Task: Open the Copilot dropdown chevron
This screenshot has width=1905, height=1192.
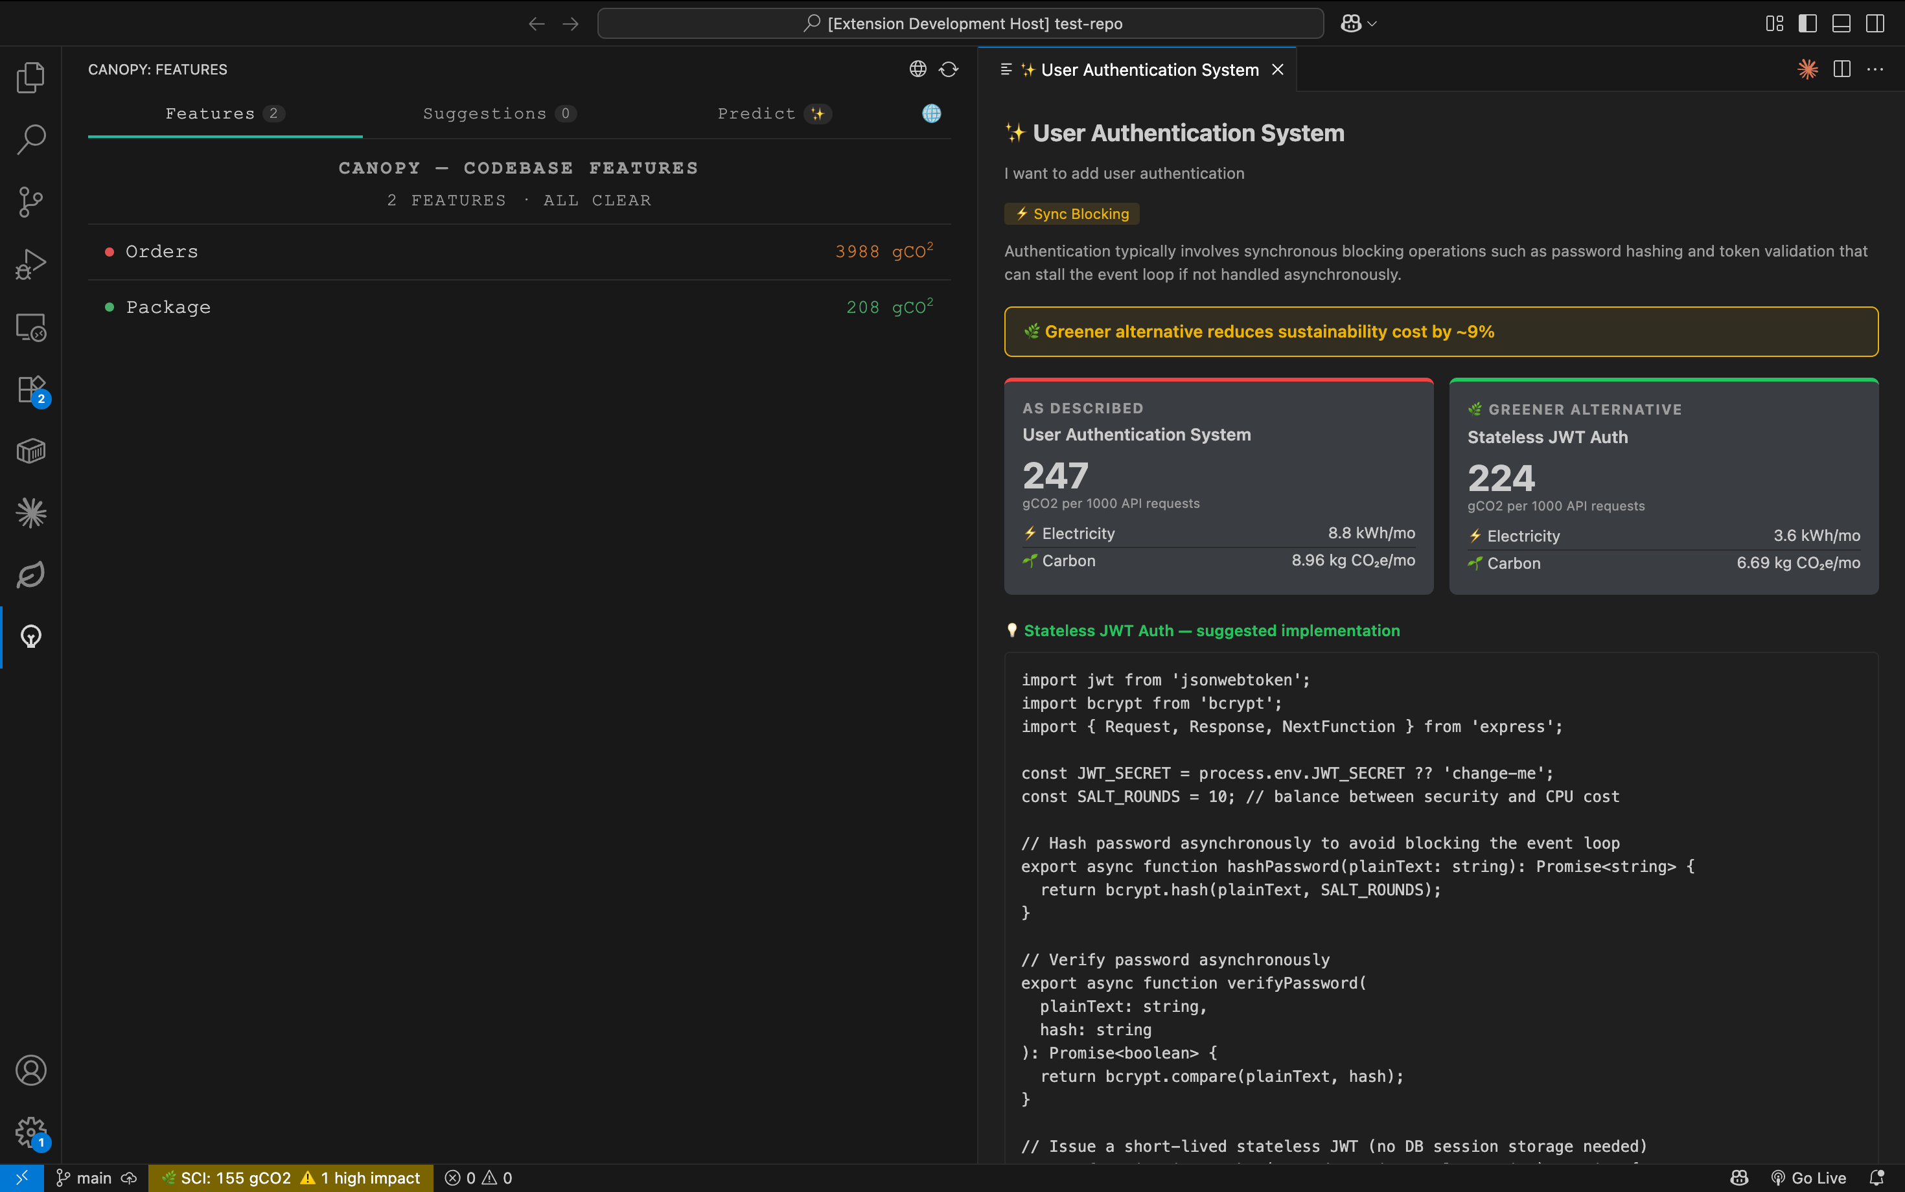Action: tap(1373, 24)
